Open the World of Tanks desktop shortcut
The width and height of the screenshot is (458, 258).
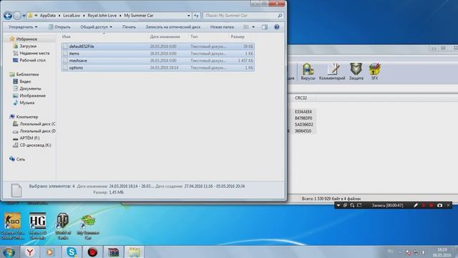tap(63, 226)
